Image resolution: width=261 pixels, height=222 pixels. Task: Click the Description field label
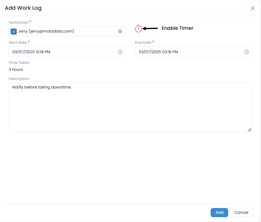(x=19, y=79)
